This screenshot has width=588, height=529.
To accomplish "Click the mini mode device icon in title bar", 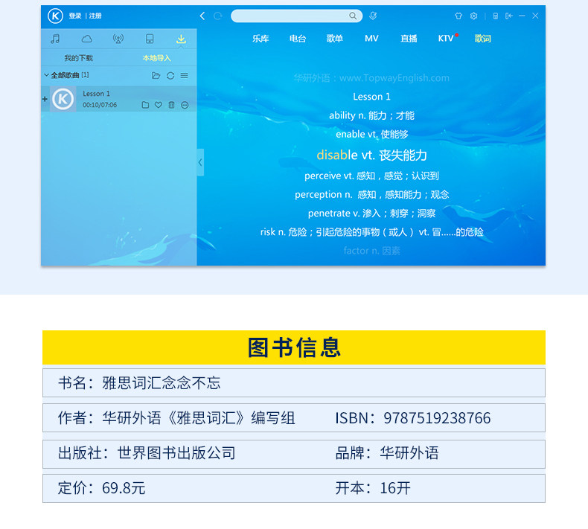I will click(496, 16).
